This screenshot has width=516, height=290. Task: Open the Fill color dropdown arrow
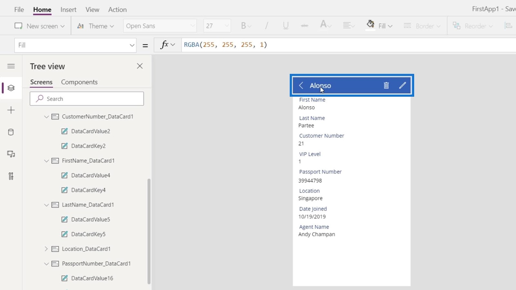click(x=391, y=26)
